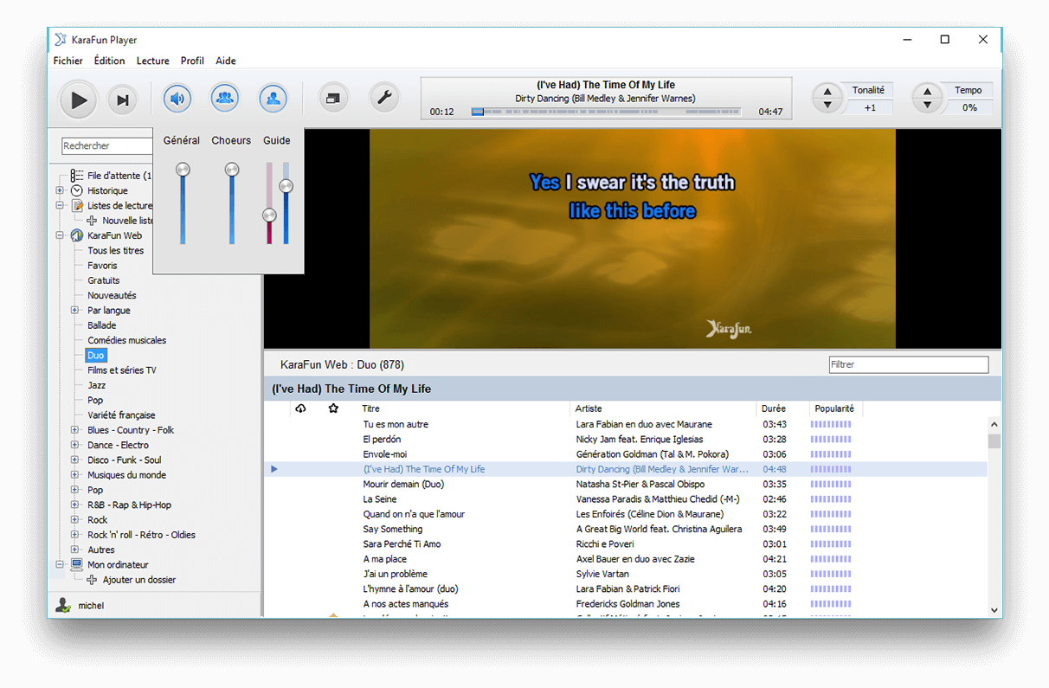
Task: Seek within the song progress bar
Action: coord(606,112)
